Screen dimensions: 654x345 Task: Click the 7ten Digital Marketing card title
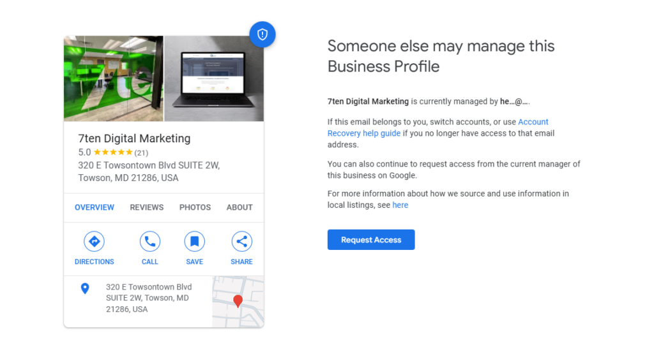[x=134, y=138]
